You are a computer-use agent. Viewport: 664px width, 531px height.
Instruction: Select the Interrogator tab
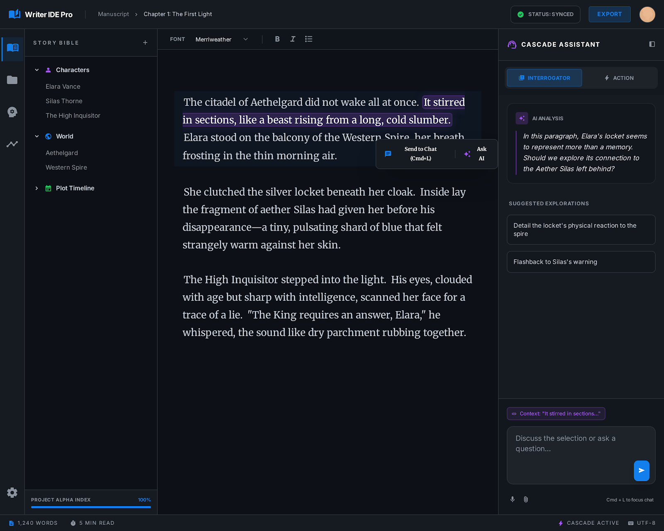(x=544, y=78)
